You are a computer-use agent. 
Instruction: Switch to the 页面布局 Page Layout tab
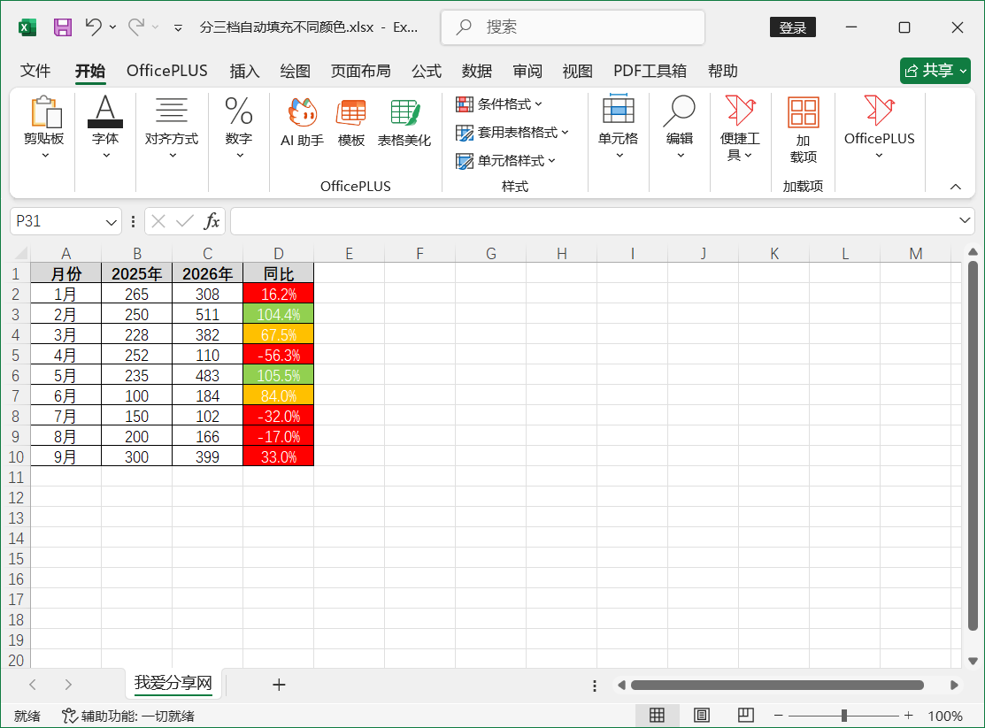(x=360, y=71)
